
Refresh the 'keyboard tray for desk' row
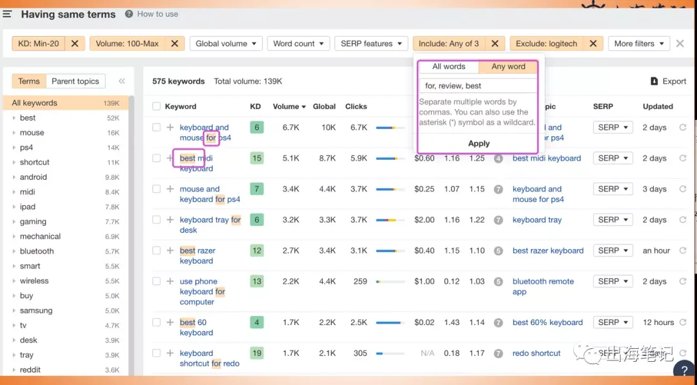click(683, 220)
